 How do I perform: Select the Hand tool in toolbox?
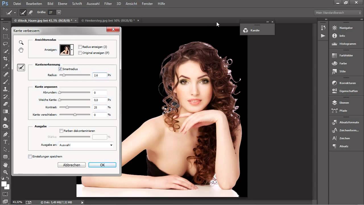[5, 165]
